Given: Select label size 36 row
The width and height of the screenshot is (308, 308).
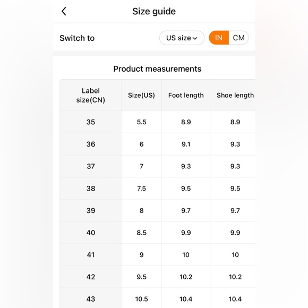Looking at the screenshot, I should [x=158, y=144].
